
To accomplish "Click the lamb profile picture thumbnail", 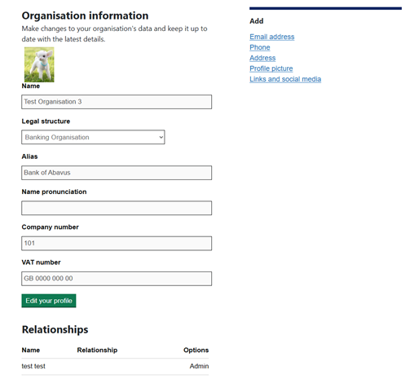I will click(39, 64).
